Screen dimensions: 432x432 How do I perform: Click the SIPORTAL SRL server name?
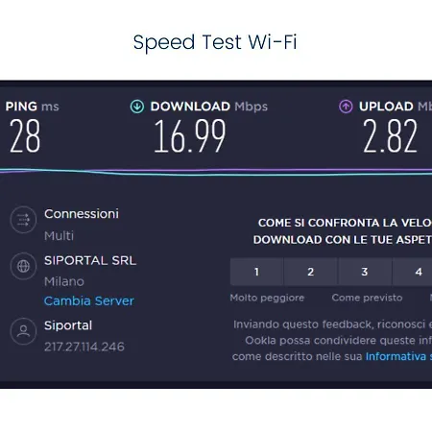pyautogui.click(x=90, y=260)
